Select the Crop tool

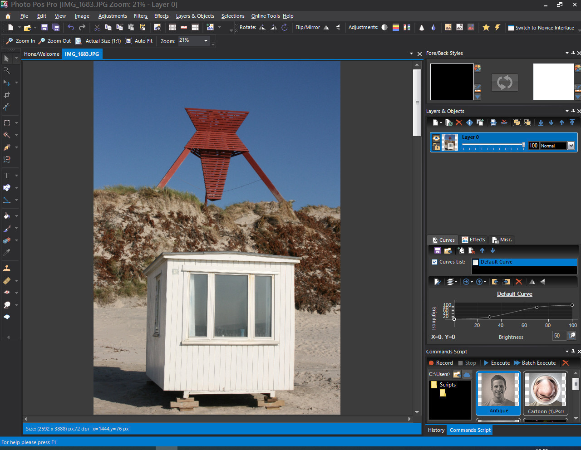click(7, 95)
